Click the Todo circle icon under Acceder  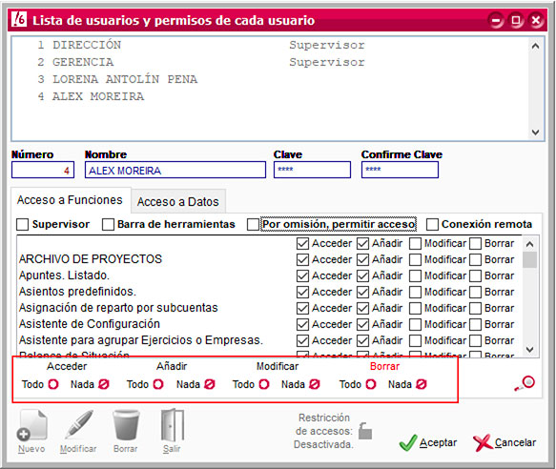point(53,384)
